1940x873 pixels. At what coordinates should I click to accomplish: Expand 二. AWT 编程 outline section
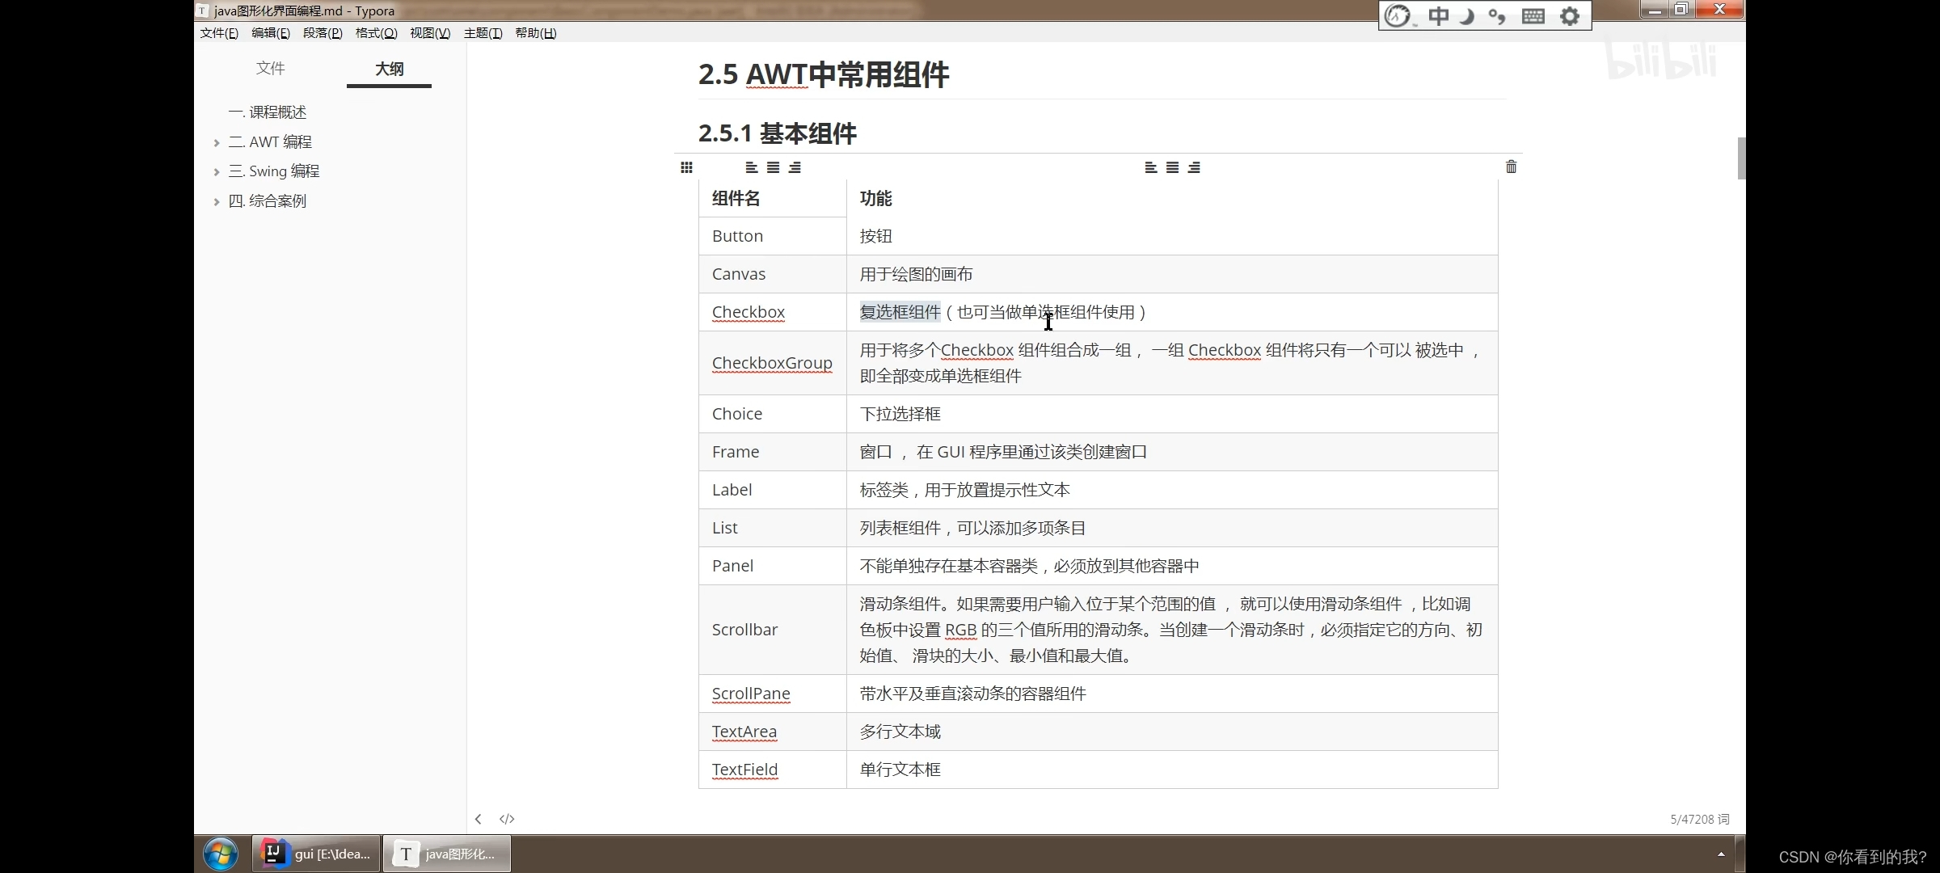coord(216,141)
